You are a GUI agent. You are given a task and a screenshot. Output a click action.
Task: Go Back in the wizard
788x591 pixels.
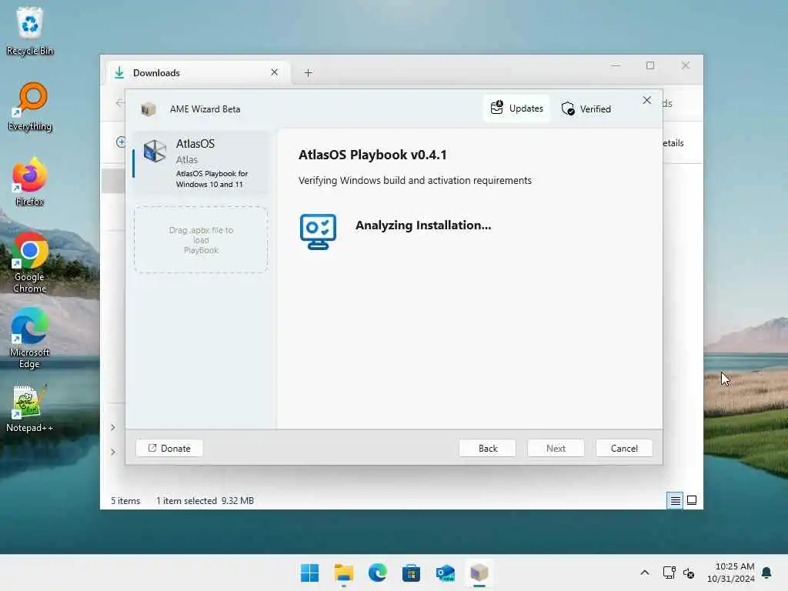487,449
